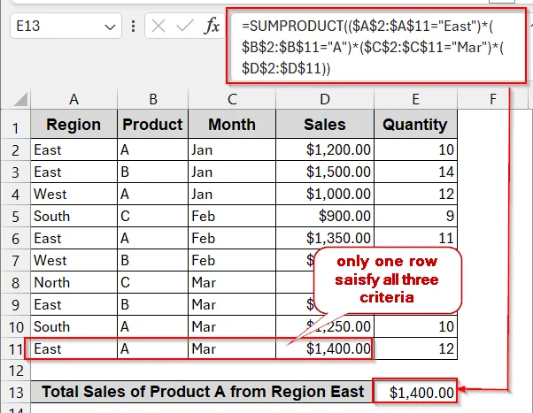Click the West cell in row 4

[73, 194]
